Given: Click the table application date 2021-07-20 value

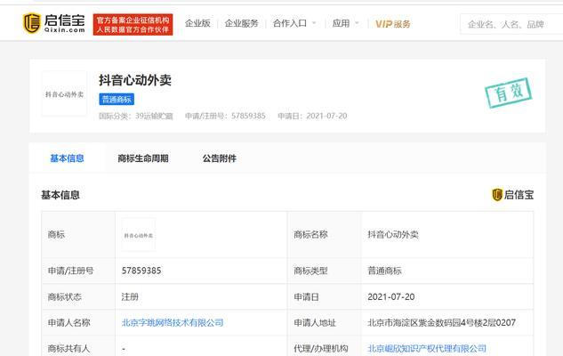Looking at the screenshot, I should point(391,296).
